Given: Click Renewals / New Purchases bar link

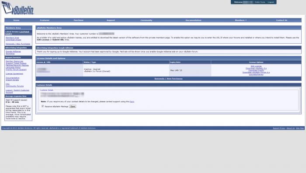Looking at the screenshot, I should (168, 79).
